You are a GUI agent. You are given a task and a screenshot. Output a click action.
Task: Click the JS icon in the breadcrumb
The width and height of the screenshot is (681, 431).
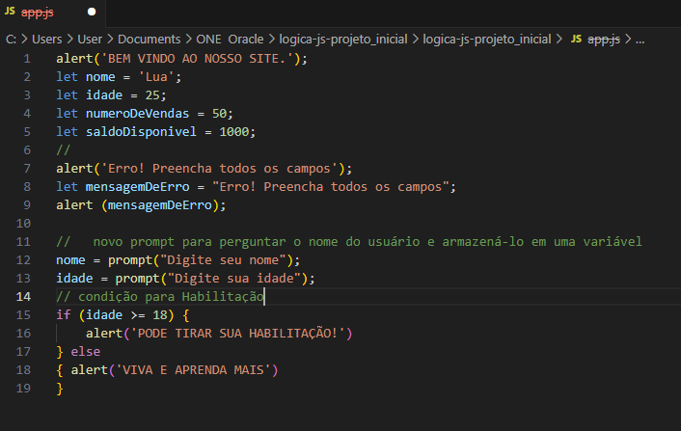[576, 39]
